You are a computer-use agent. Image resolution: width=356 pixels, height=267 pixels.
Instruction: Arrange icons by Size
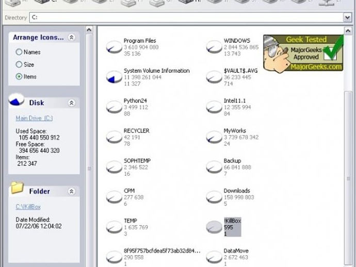pos(19,64)
